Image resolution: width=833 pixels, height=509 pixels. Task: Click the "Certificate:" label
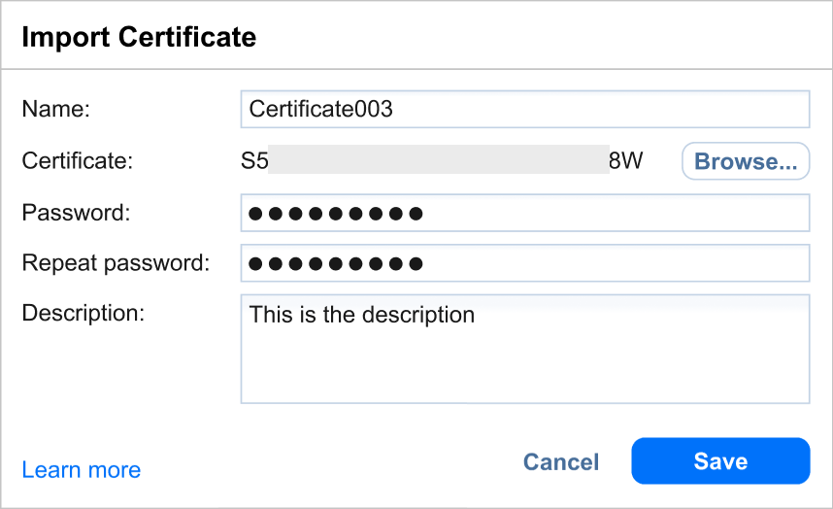(x=77, y=161)
